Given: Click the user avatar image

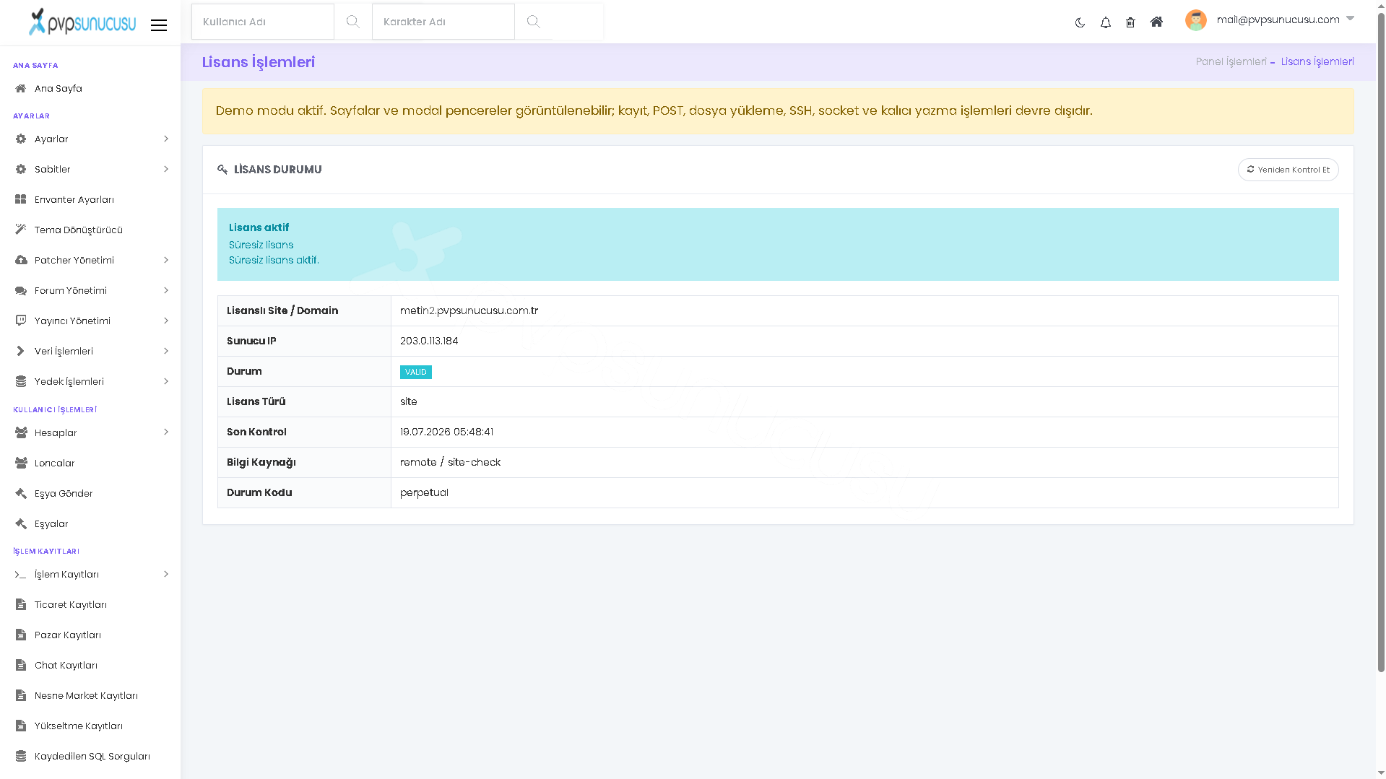Looking at the screenshot, I should coord(1195,20).
